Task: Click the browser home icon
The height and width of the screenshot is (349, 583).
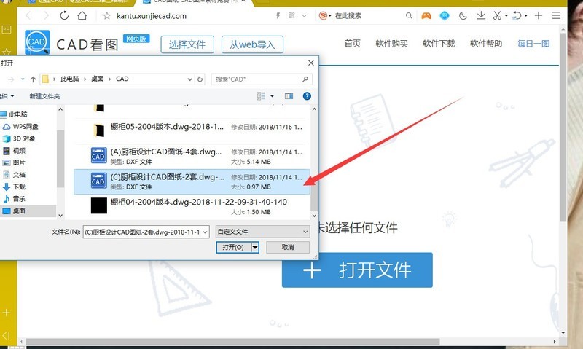Action: [86, 15]
